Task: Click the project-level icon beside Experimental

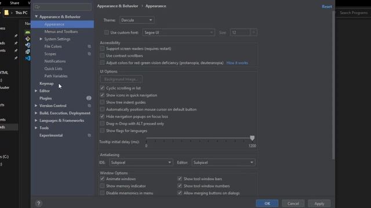Action: 89,135
